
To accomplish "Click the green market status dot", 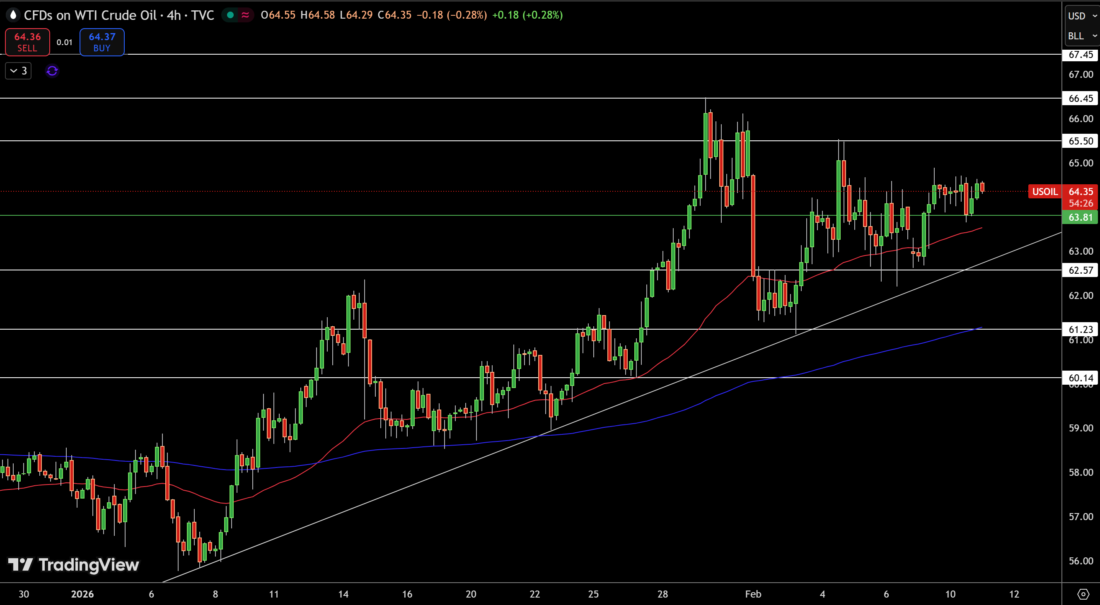I will (231, 15).
